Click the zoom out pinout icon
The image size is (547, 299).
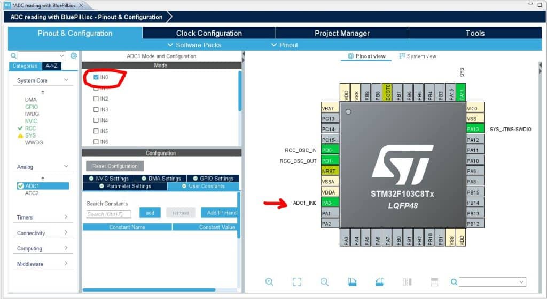click(x=324, y=281)
